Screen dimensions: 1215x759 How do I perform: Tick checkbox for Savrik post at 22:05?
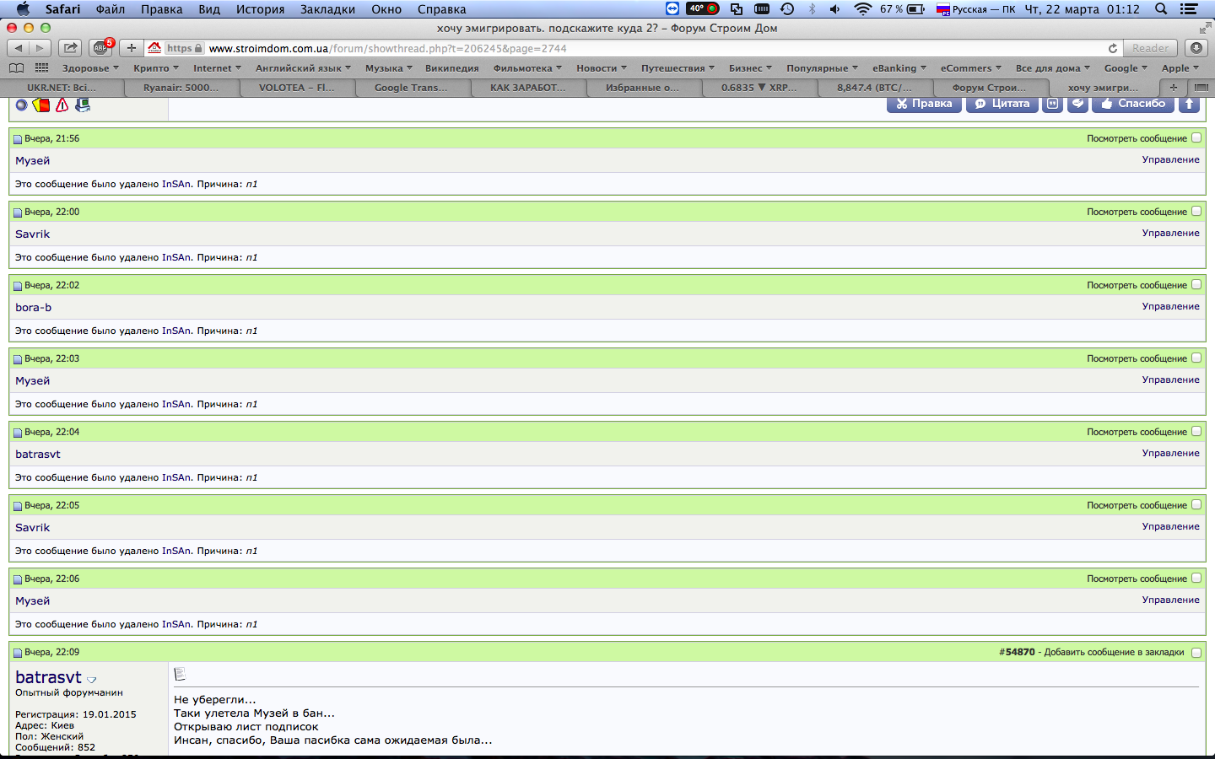click(1196, 504)
